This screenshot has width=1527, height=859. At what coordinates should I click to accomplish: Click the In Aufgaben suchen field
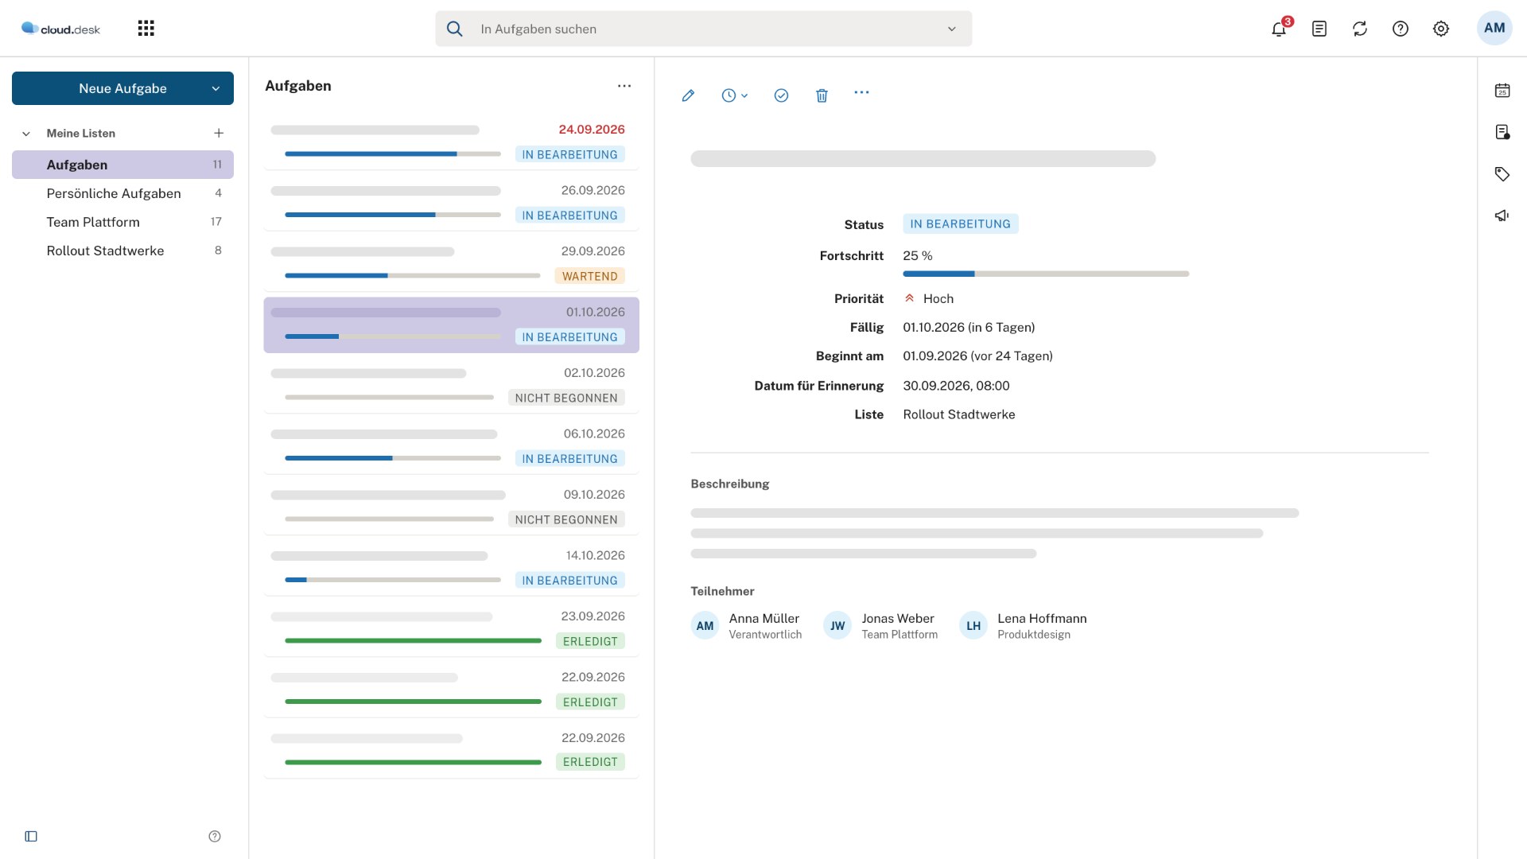(x=703, y=29)
